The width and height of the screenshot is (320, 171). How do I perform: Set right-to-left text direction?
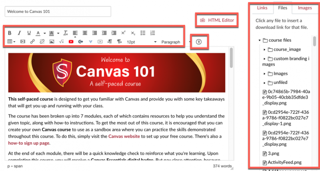point(119,42)
